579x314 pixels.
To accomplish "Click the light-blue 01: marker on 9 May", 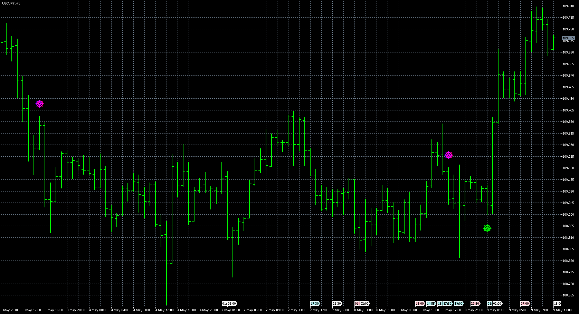I will [x=490, y=304].
